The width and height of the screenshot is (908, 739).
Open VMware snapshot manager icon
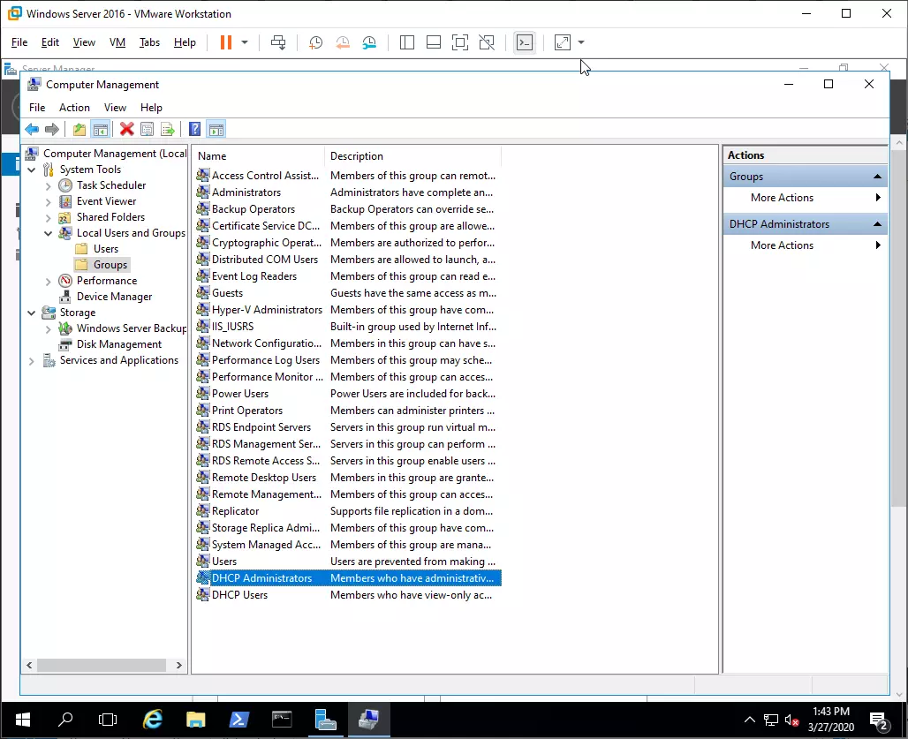pyautogui.click(x=369, y=42)
